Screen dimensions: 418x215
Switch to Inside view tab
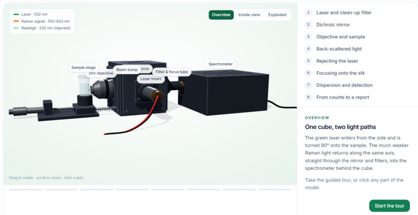(x=249, y=15)
